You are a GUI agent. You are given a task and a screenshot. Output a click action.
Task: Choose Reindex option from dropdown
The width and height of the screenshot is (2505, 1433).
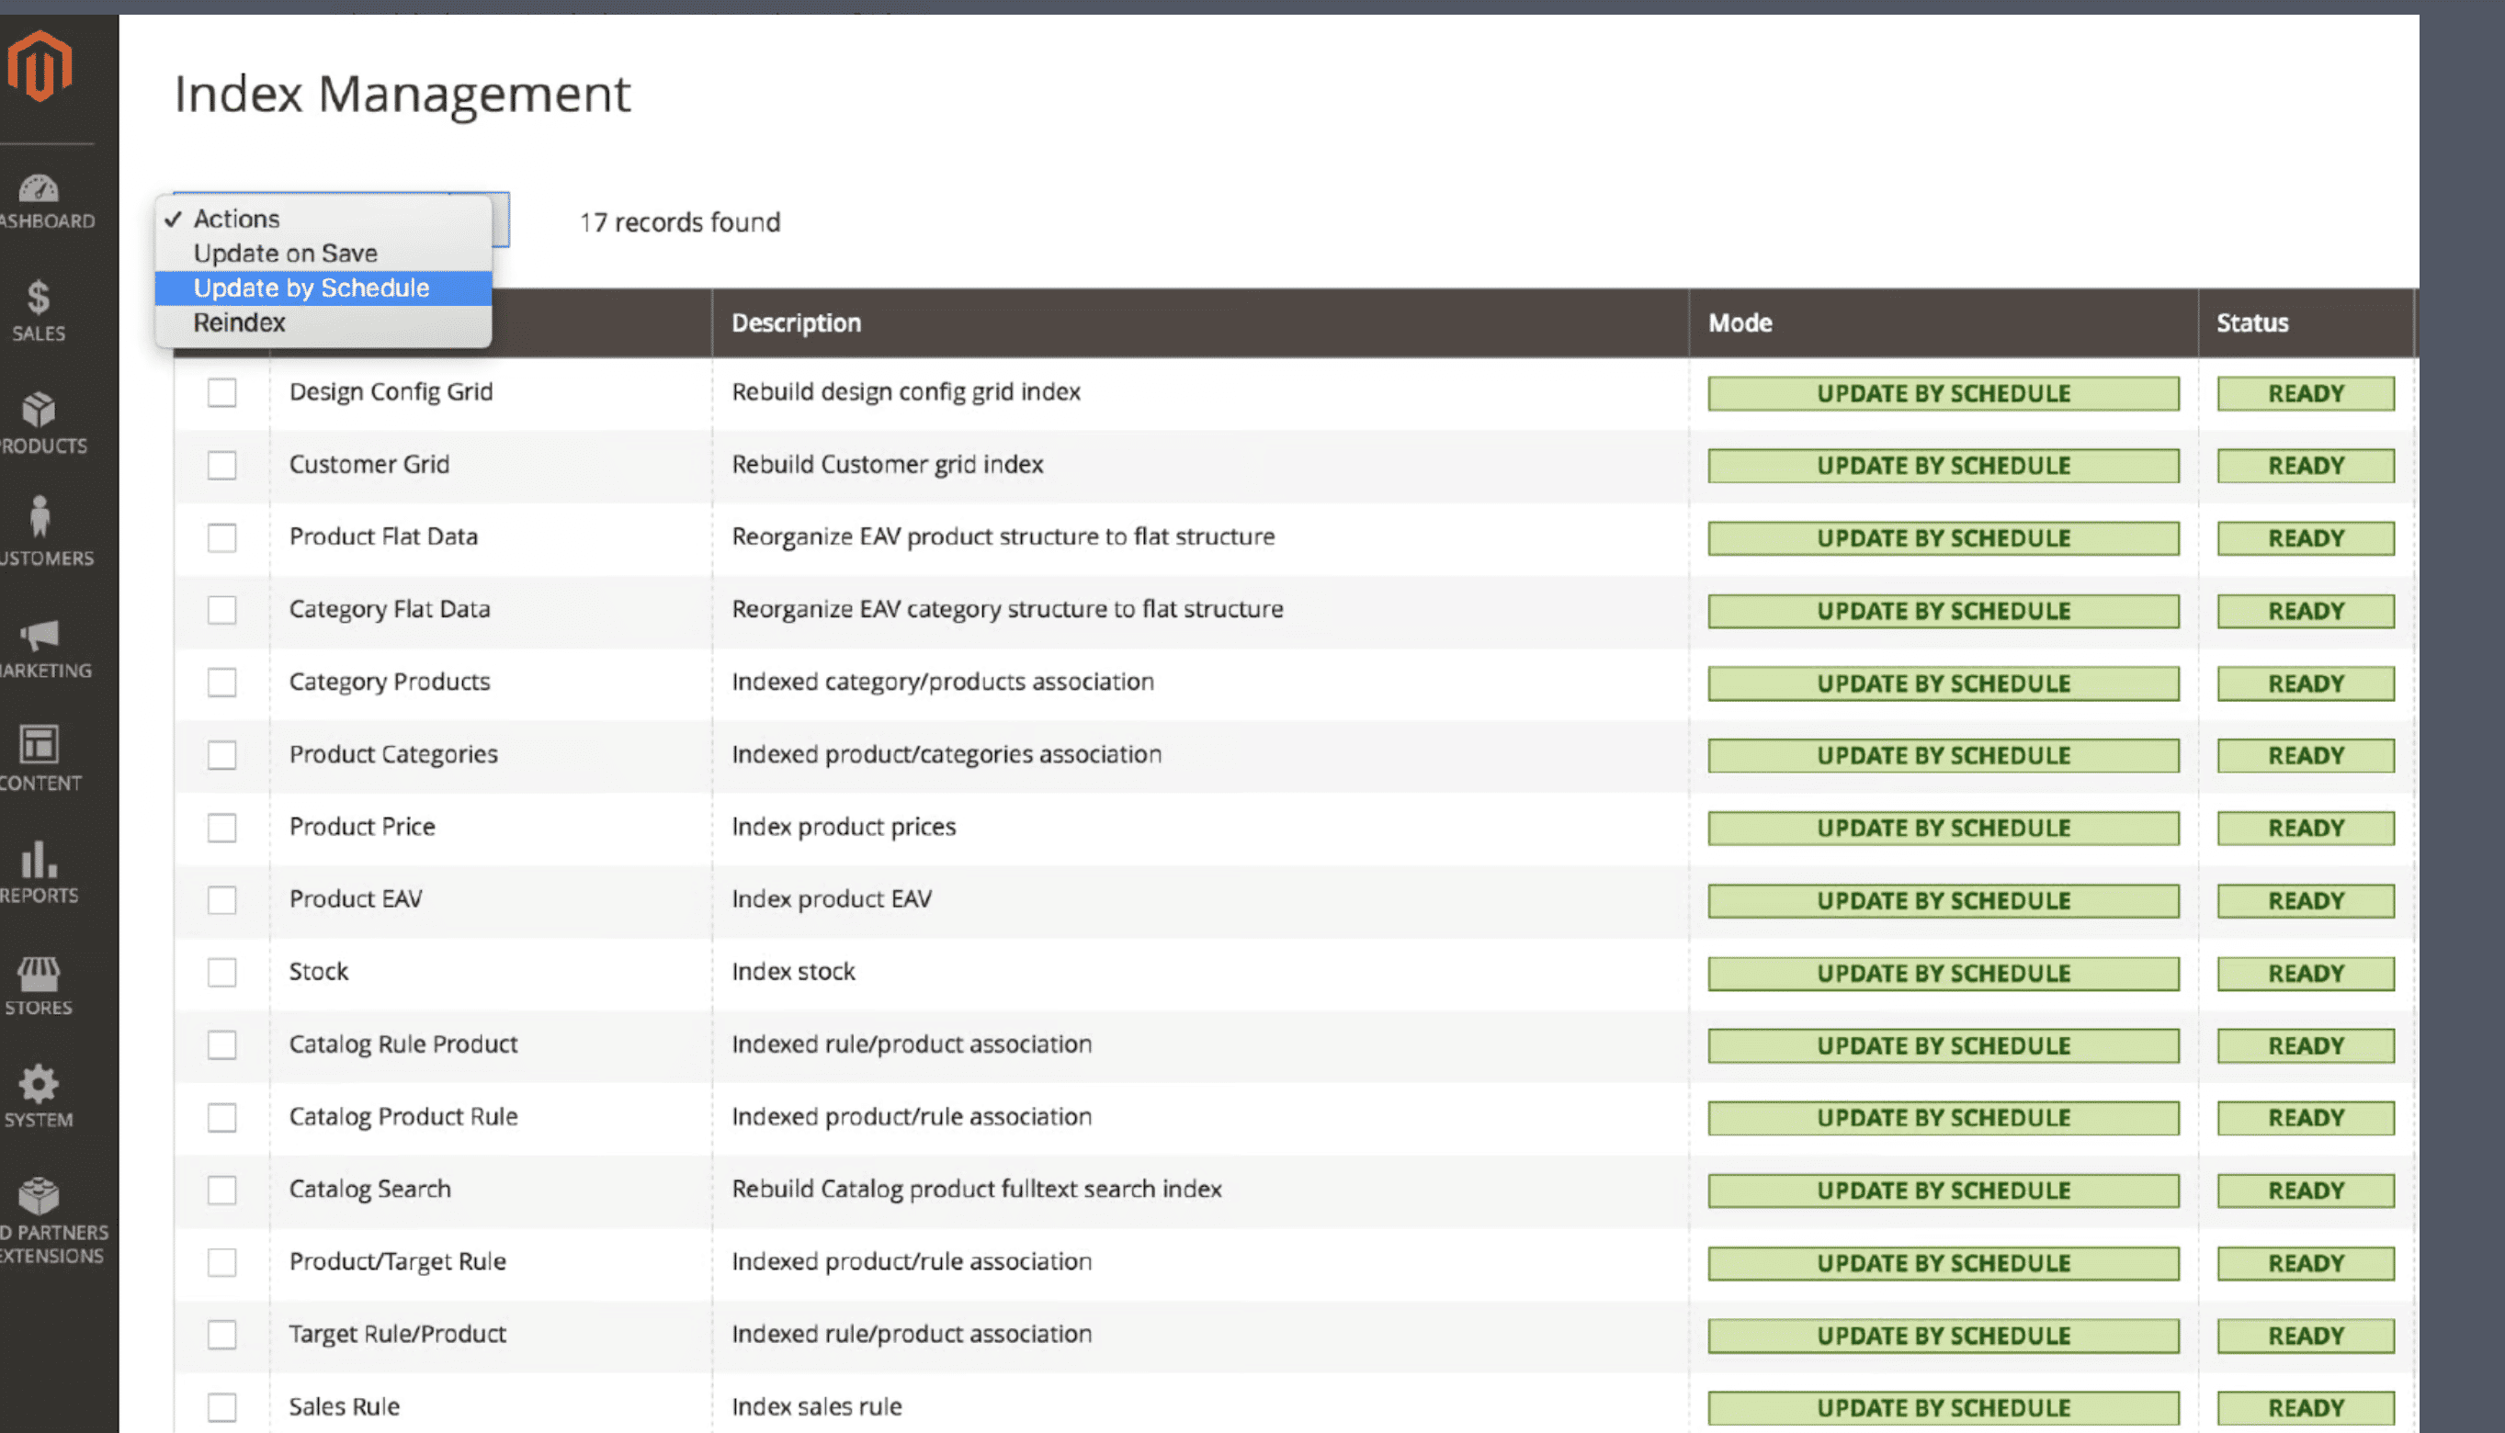coord(323,322)
